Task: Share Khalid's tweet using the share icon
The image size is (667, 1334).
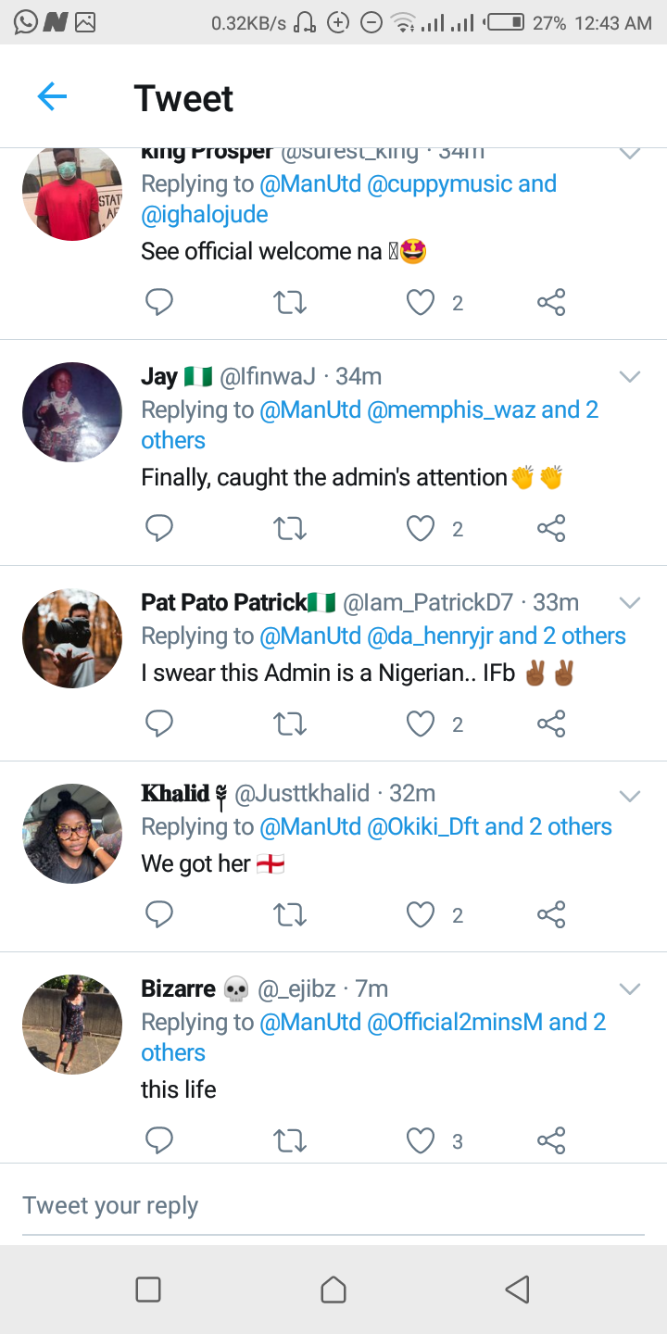Action: 551,914
